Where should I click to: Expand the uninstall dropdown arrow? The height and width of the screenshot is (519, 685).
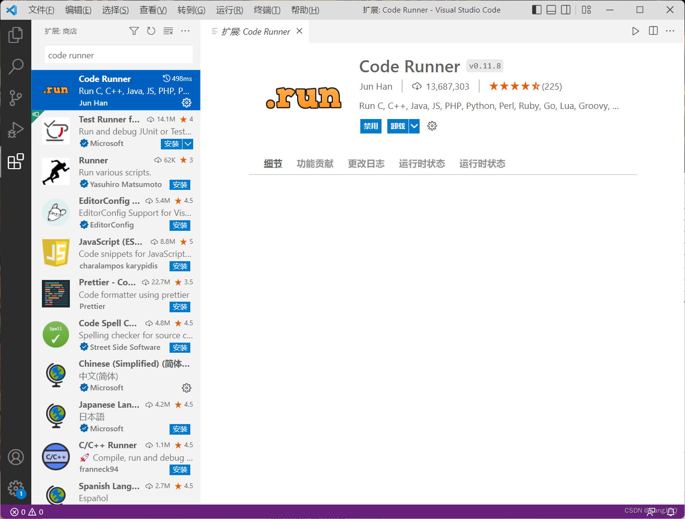pos(414,126)
